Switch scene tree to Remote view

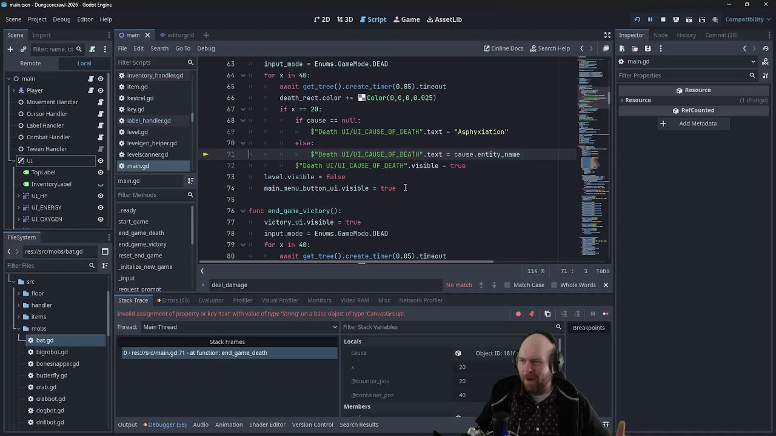coord(30,63)
